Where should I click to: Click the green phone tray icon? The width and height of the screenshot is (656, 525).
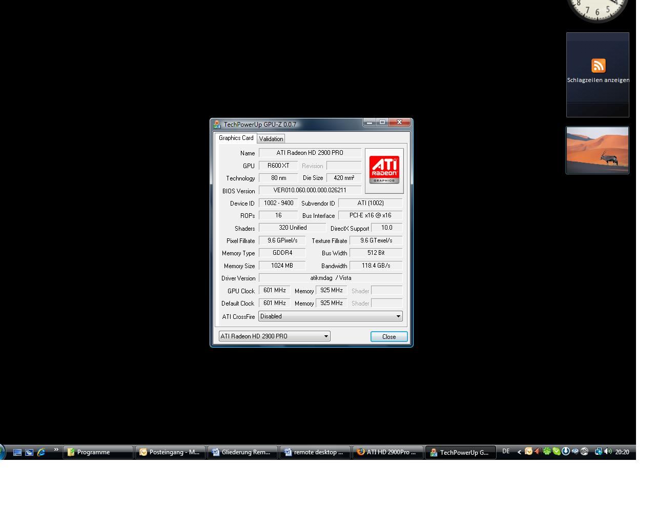pyautogui.click(x=556, y=452)
